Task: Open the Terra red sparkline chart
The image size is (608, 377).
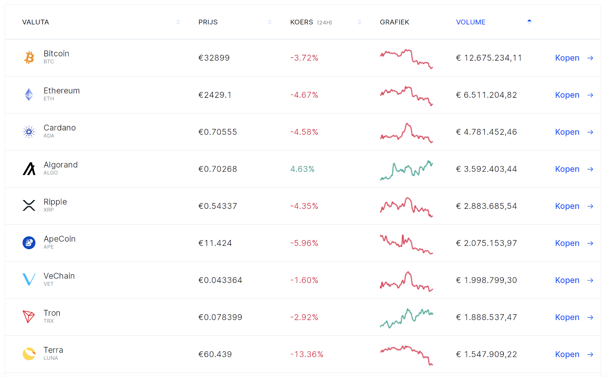Action: [406, 355]
